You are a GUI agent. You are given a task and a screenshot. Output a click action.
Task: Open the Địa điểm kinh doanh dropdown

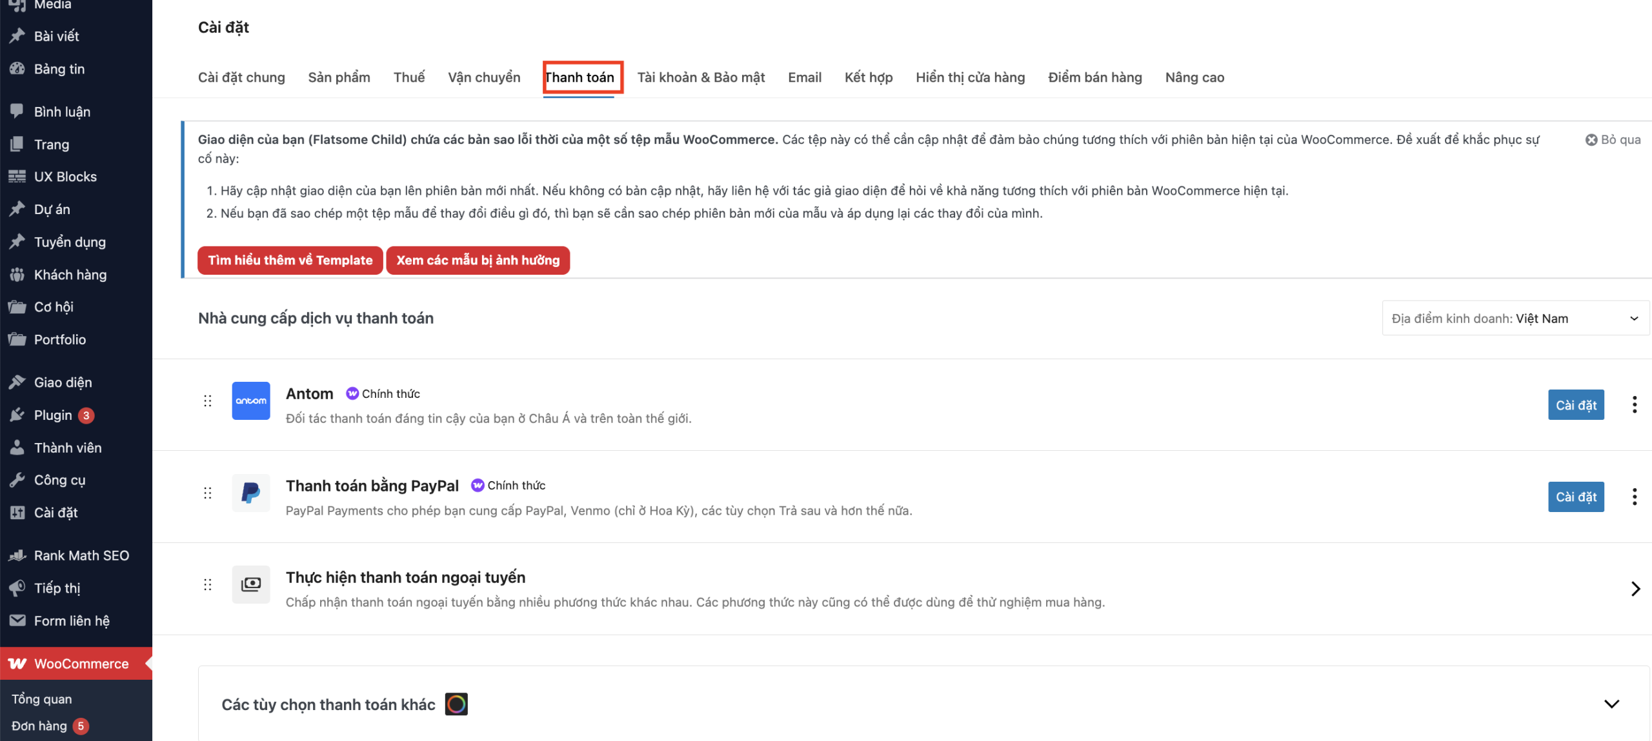1515,319
